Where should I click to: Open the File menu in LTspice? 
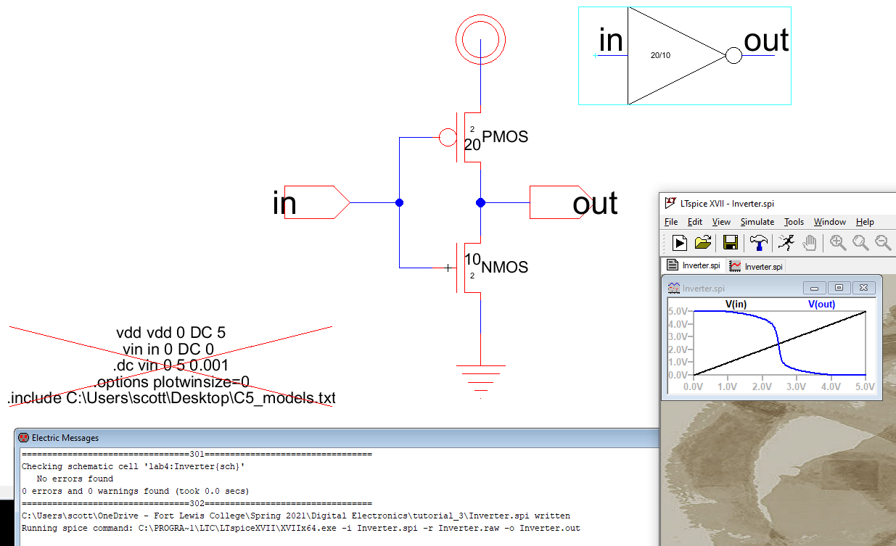pos(671,222)
